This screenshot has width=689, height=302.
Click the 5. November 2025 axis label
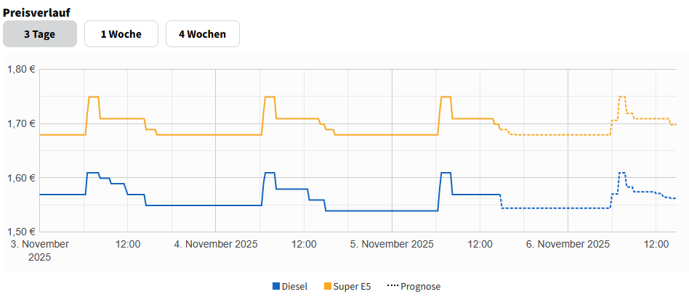392,245
